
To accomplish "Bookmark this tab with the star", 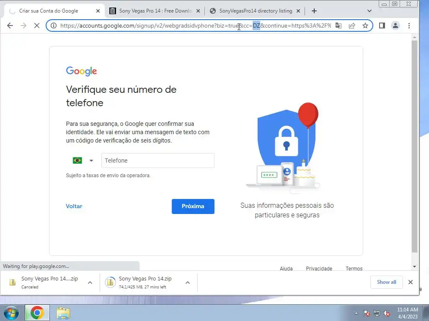I will pos(365,25).
